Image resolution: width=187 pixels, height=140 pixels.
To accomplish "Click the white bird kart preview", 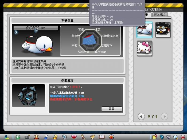I will (37, 45).
